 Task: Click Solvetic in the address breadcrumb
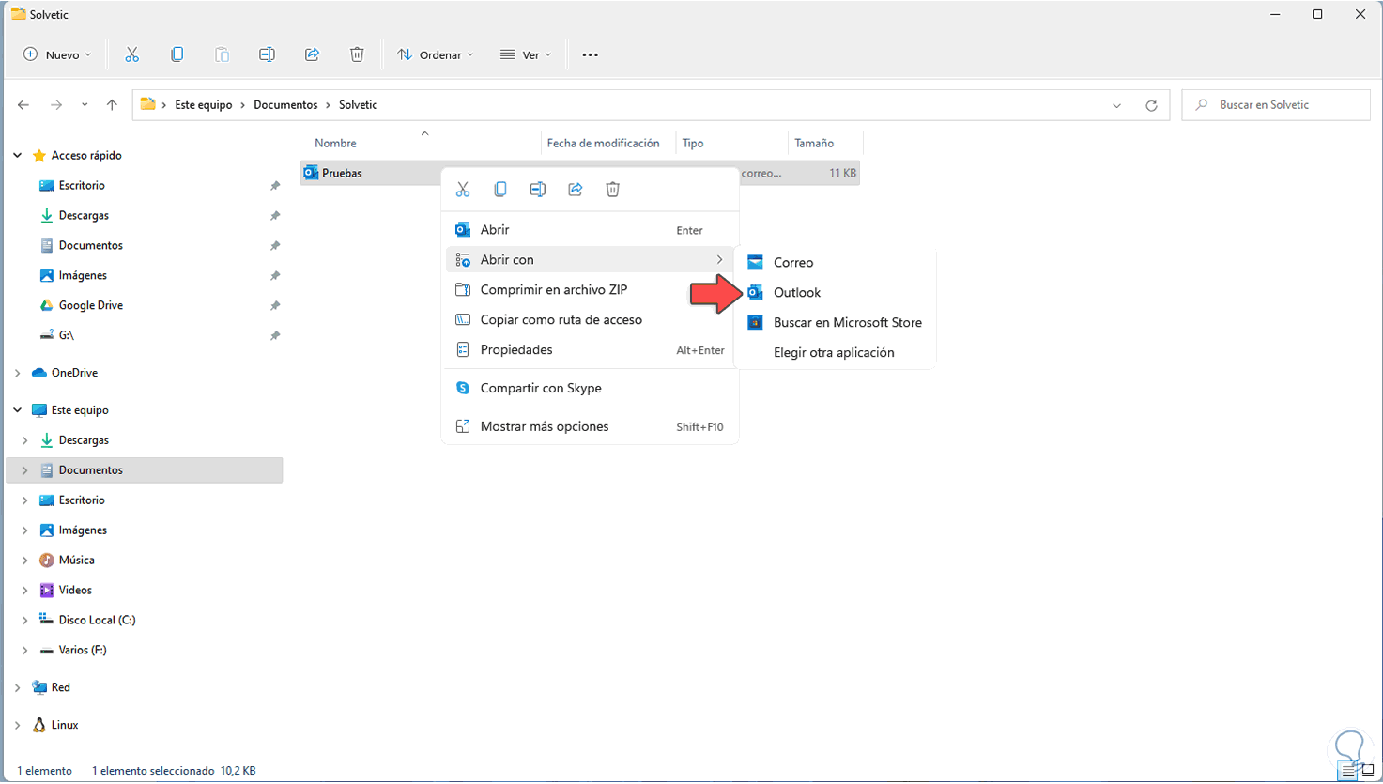click(358, 105)
